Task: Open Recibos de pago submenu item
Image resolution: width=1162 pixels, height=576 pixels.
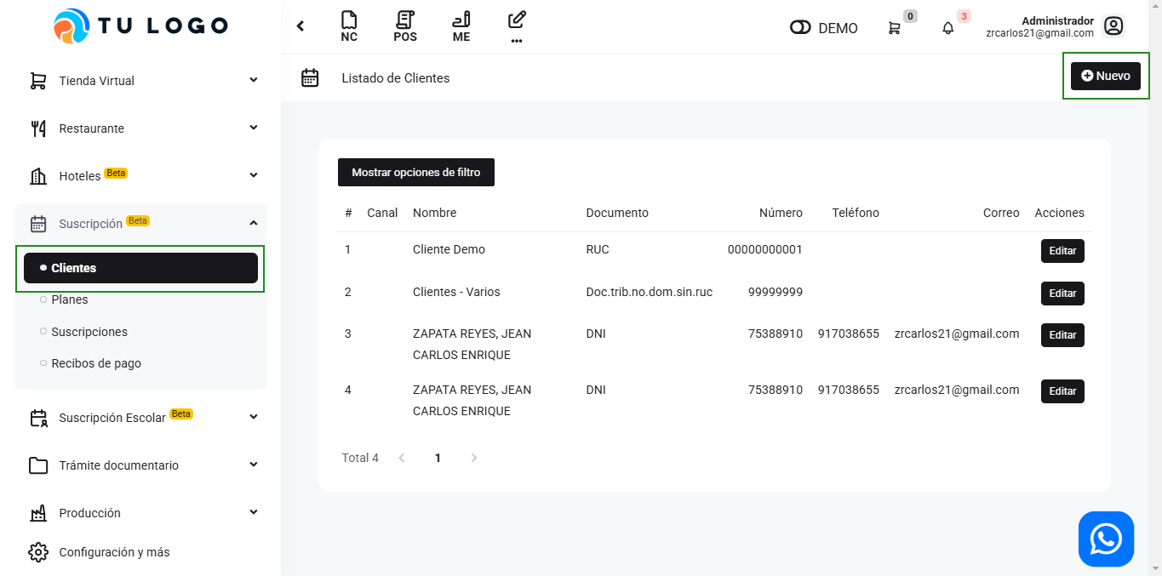Action: [x=96, y=363]
